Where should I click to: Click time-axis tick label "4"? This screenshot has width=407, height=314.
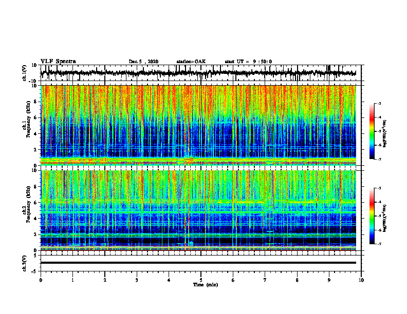[169, 280]
